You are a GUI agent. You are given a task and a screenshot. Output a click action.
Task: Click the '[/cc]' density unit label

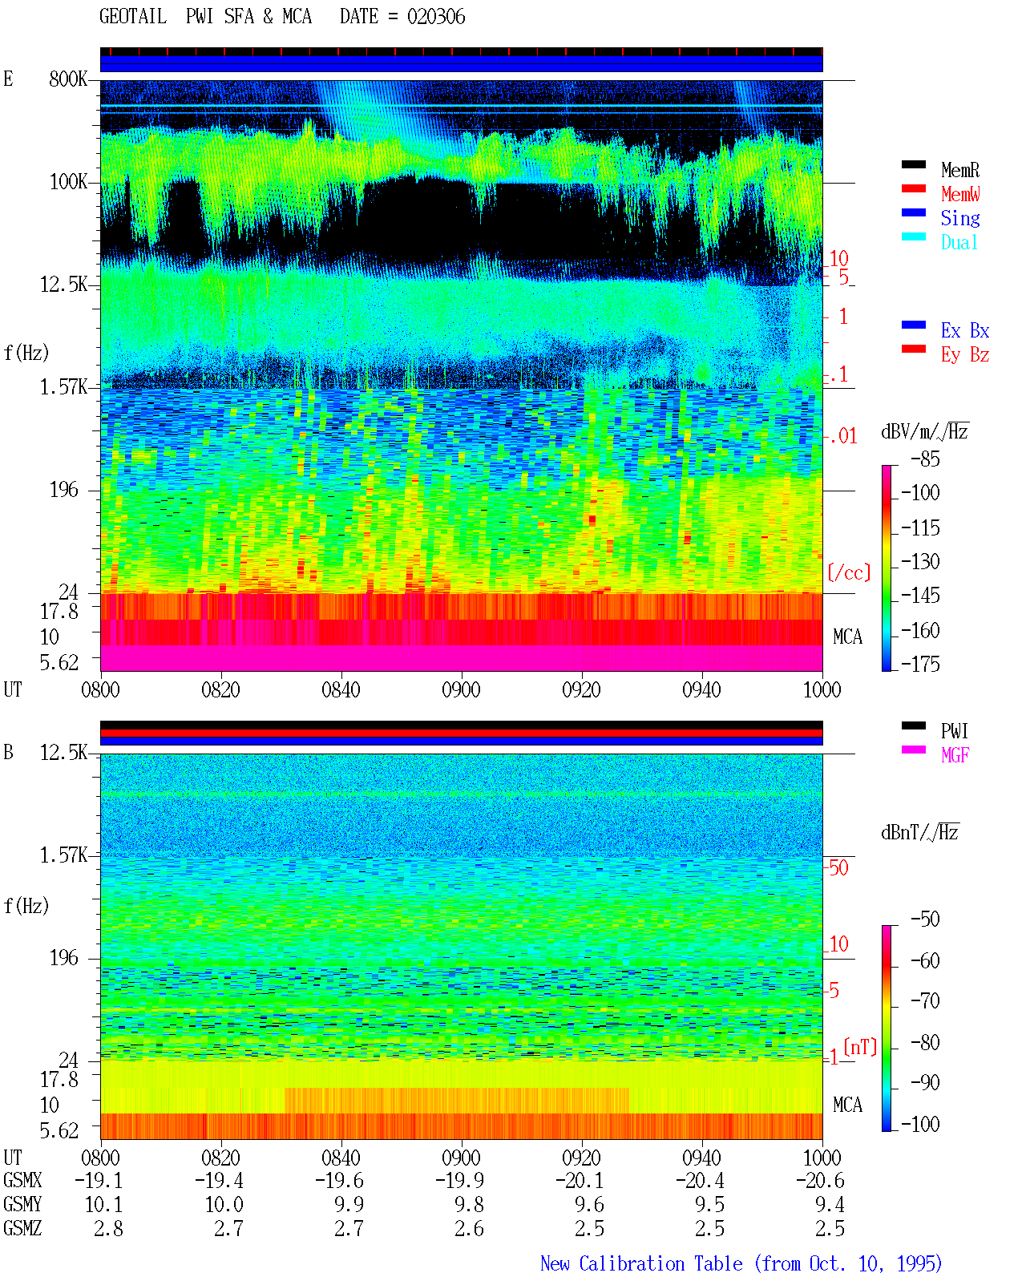pos(849,572)
